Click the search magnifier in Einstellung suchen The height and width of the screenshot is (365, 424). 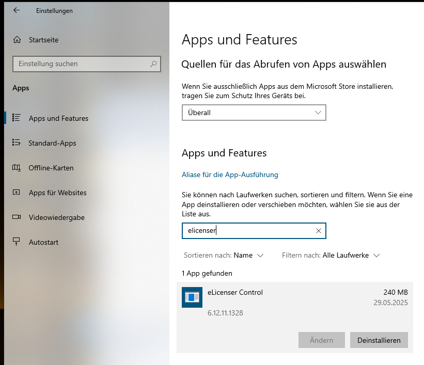tap(153, 64)
